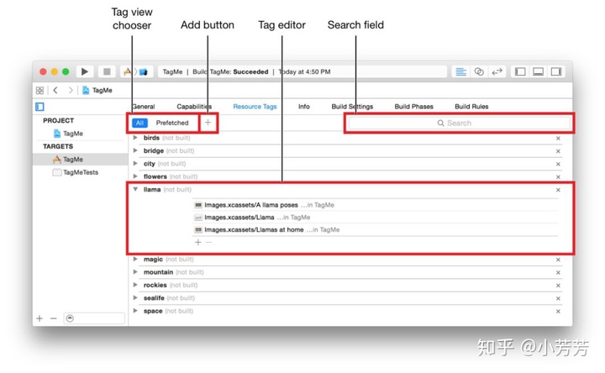Open the related items grid menu

39,90
